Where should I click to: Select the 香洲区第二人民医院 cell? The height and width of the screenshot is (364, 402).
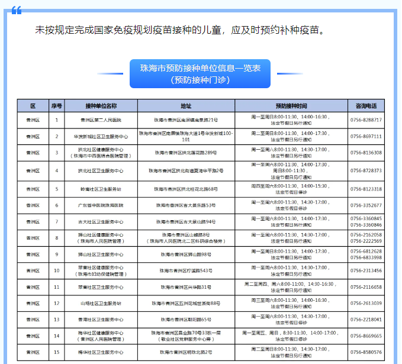click(x=101, y=120)
